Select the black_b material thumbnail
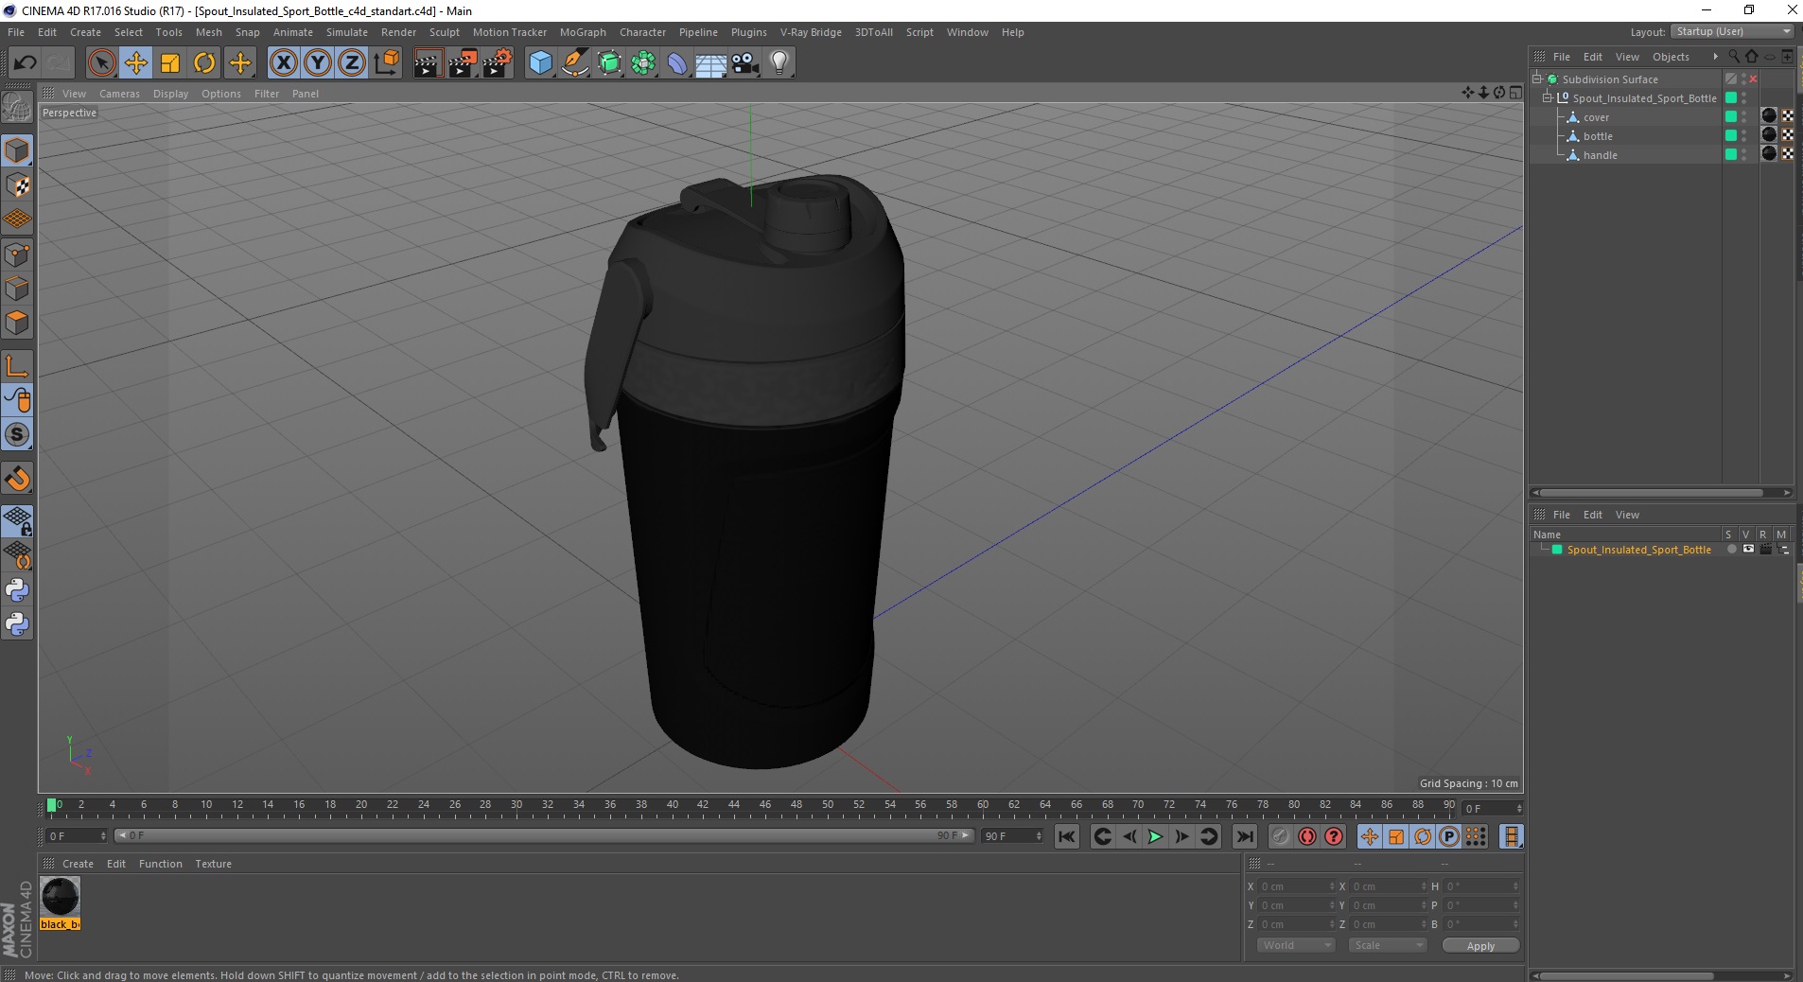Screen dimensions: 1803x982 tap(60, 897)
